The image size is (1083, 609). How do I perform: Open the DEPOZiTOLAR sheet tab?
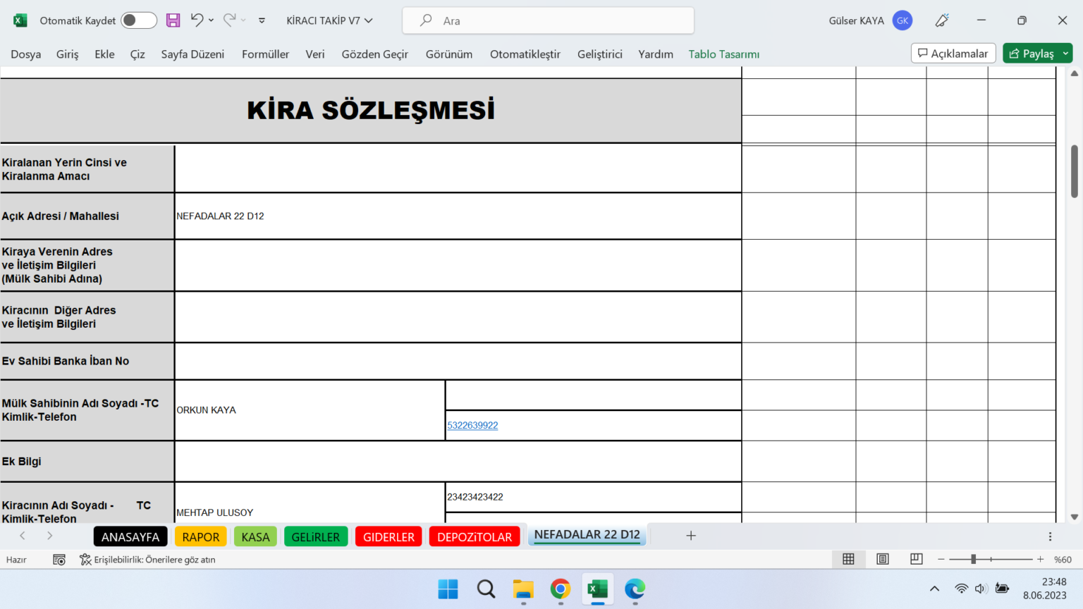[x=475, y=536]
